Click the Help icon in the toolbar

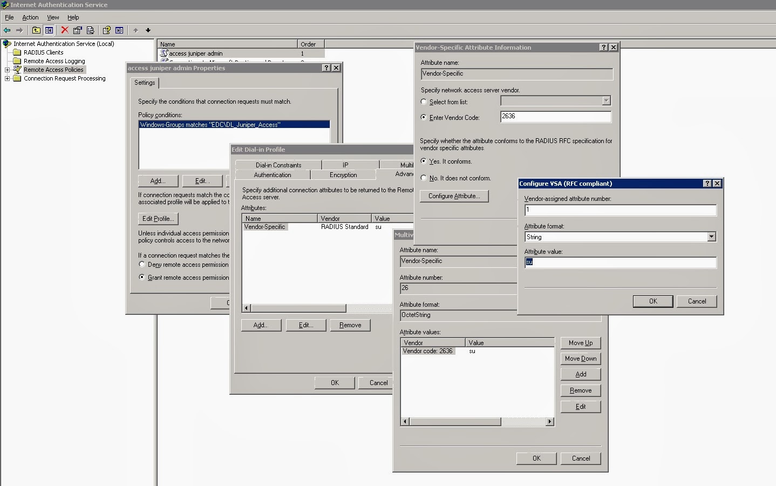106,30
